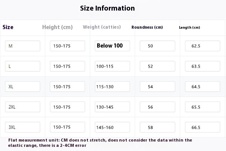Select the Length 66.5 cell
Viewport: 226px width, 151px height.
[203, 127]
